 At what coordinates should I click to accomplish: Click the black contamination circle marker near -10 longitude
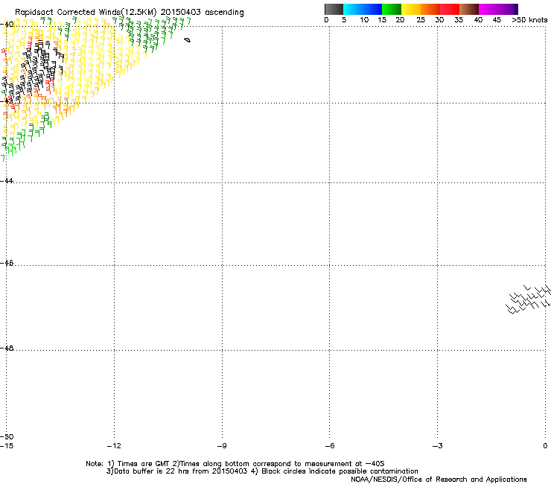coord(188,40)
